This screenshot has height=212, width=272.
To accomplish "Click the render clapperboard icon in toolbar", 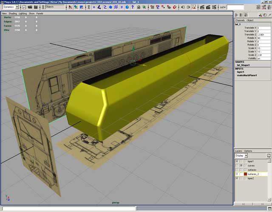I will (201, 7).
